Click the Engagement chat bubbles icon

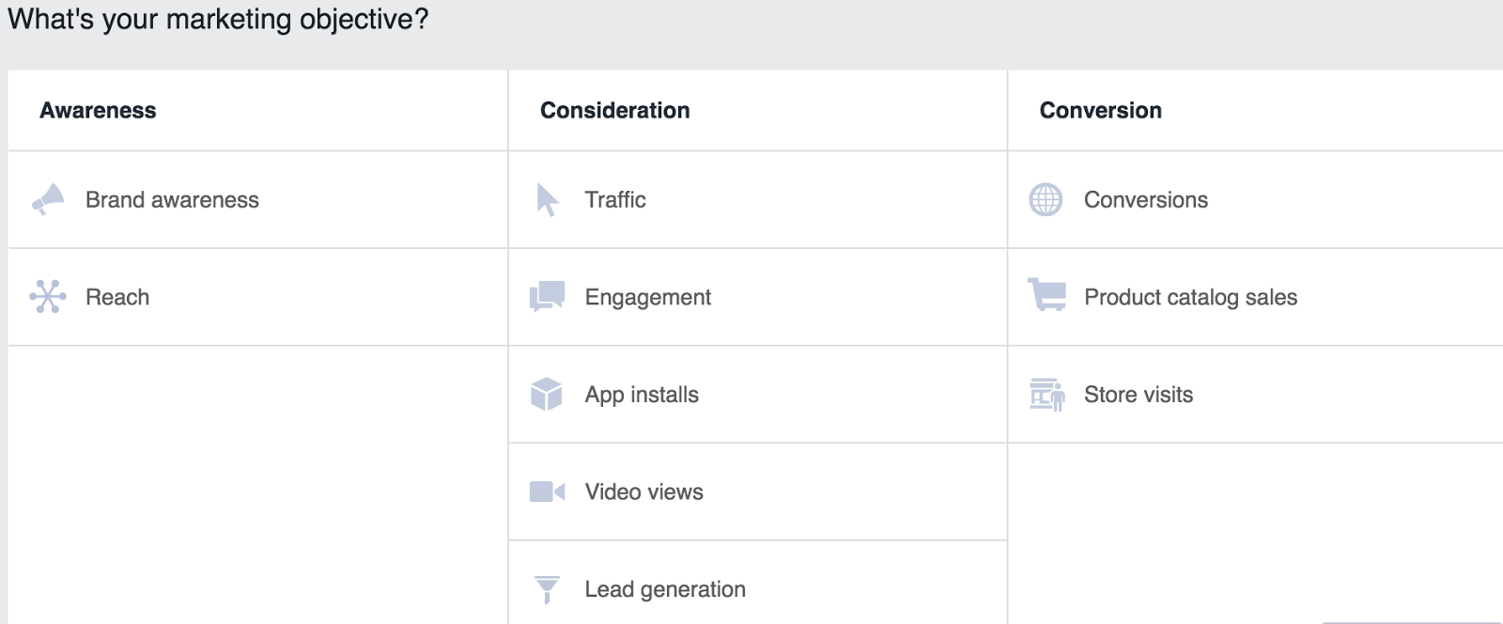[548, 297]
